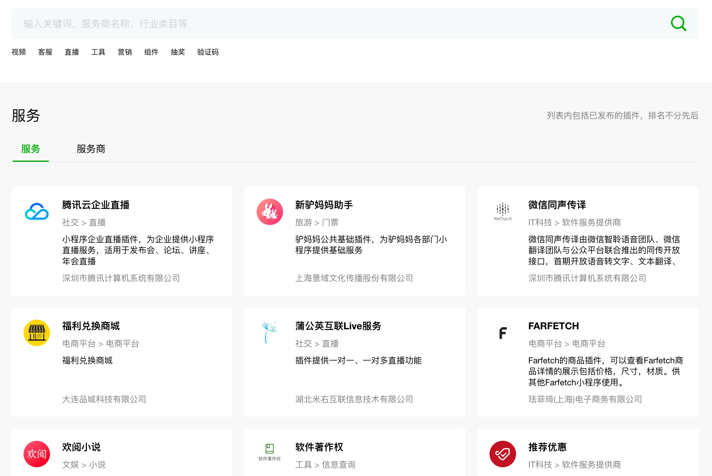Select the 验证码 keyword tag
Image resolution: width=712 pixels, height=476 pixels.
click(208, 52)
